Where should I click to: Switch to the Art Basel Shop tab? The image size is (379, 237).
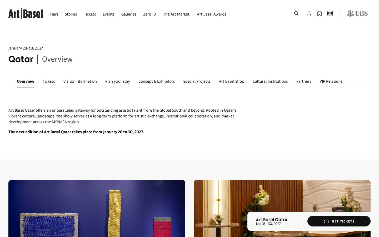coord(232,81)
